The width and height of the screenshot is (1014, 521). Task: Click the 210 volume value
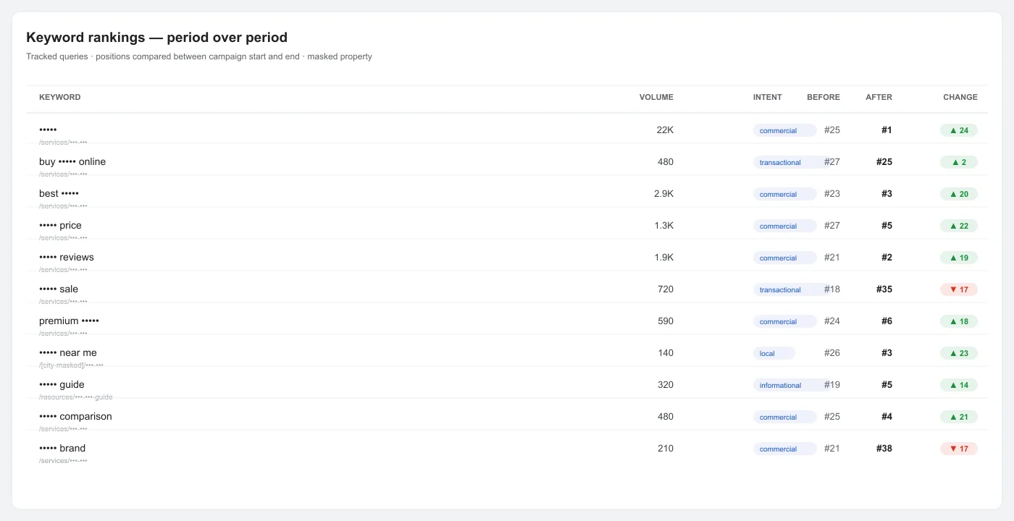pyautogui.click(x=666, y=449)
